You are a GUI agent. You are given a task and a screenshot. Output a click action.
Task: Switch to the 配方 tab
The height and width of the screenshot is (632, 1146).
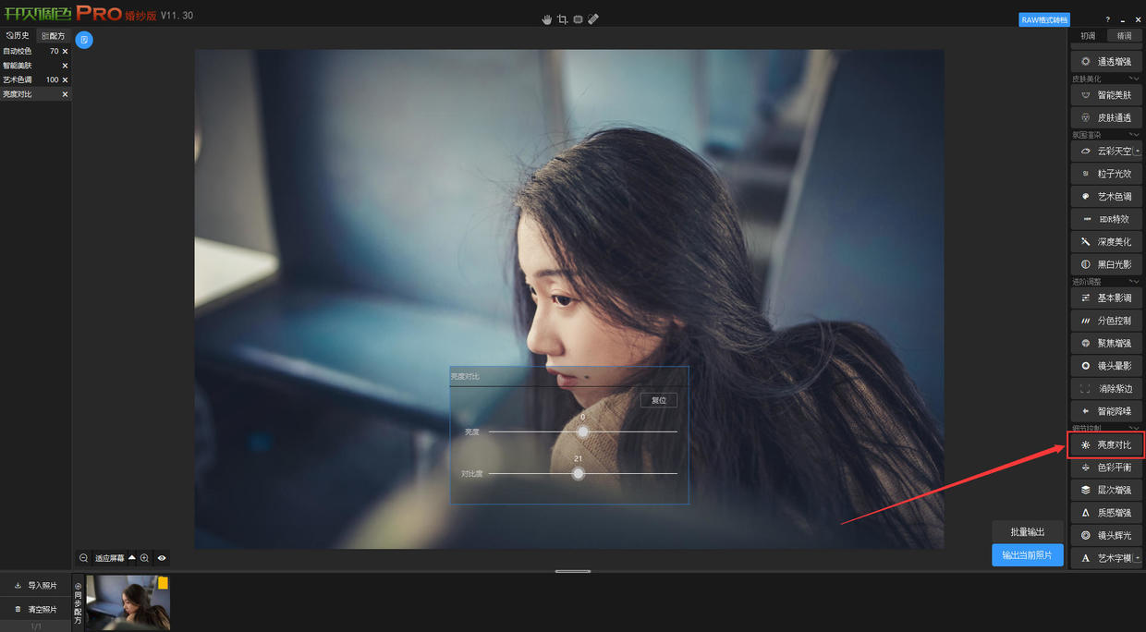(x=54, y=36)
